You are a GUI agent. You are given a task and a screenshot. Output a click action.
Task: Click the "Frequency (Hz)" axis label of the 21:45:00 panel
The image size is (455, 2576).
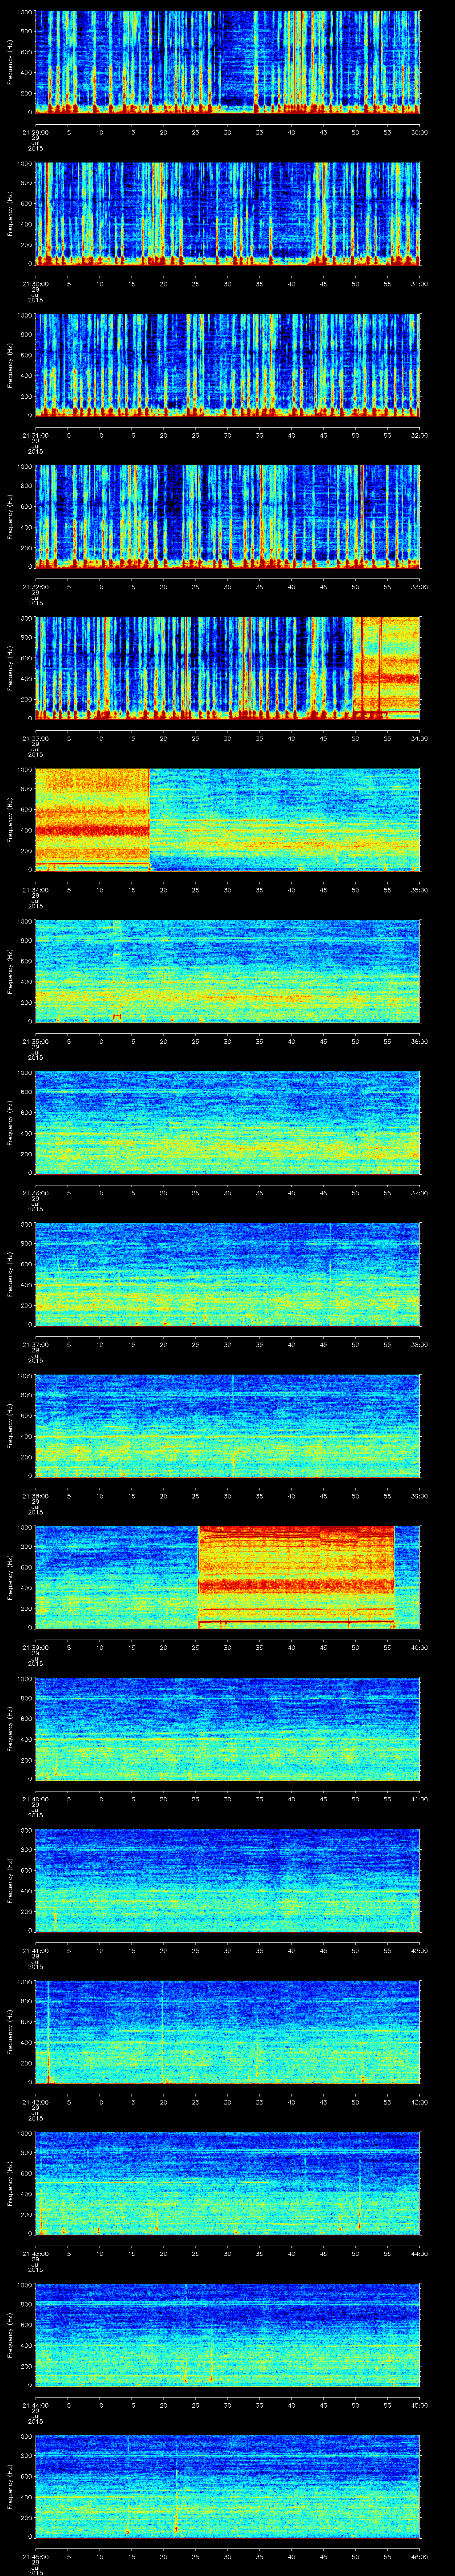point(10,2486)
